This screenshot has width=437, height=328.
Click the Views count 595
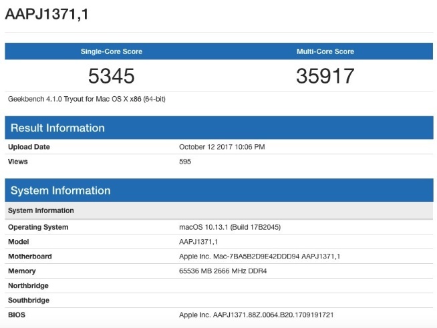186,162
